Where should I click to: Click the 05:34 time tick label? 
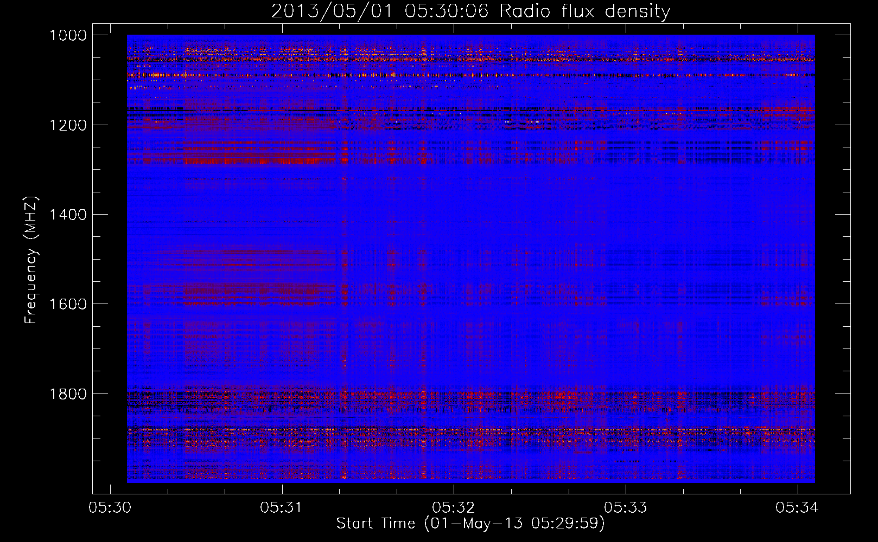[797, 507]
